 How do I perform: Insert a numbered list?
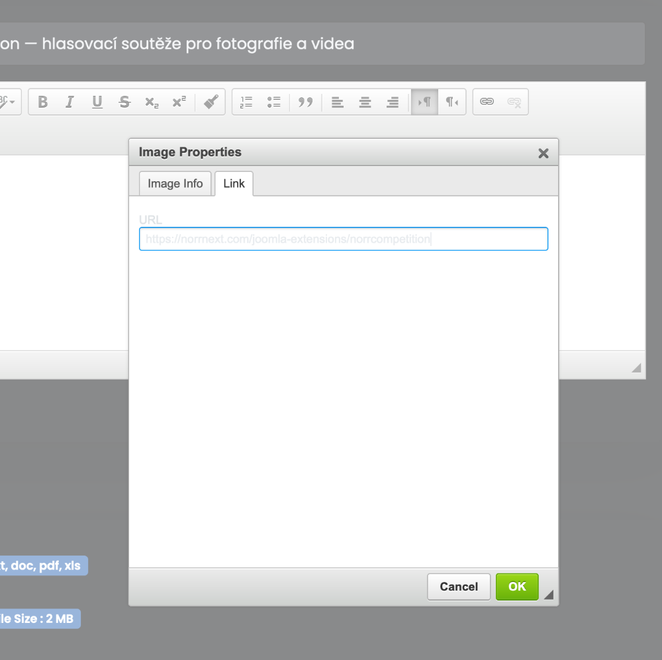pos(246,102)
